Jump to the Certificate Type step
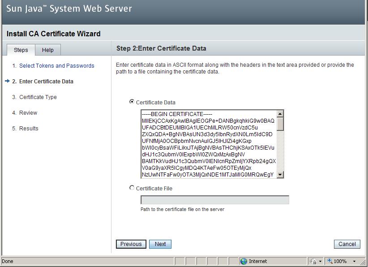The image size is (368, 267). [39, 97]
